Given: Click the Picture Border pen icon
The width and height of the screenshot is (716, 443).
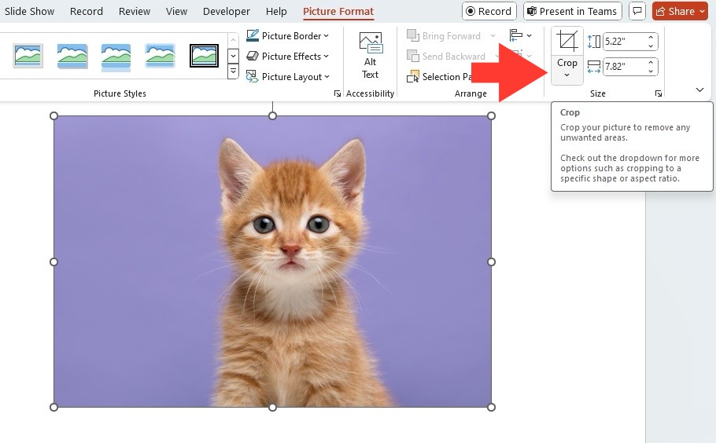Looking at the screenshot, I should coord(253,35).
